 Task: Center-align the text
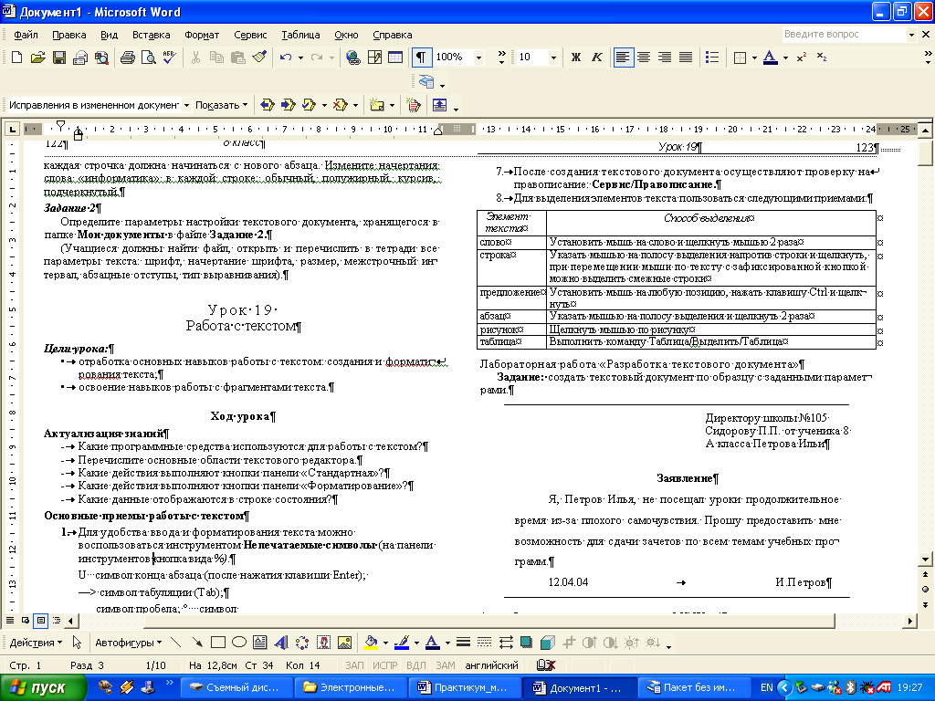[x=644, y=58]
